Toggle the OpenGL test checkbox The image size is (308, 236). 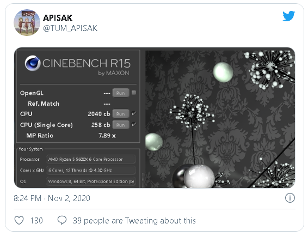coord(134,93)
